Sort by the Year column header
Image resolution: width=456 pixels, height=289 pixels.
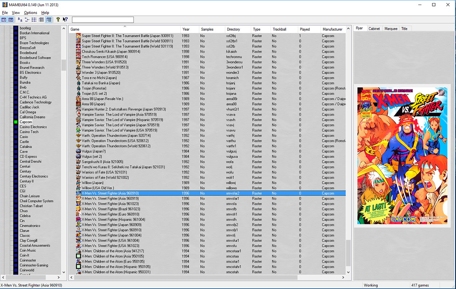point(190,29)
